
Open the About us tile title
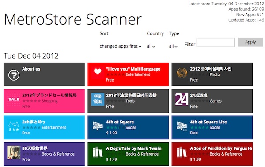(31, 69)
